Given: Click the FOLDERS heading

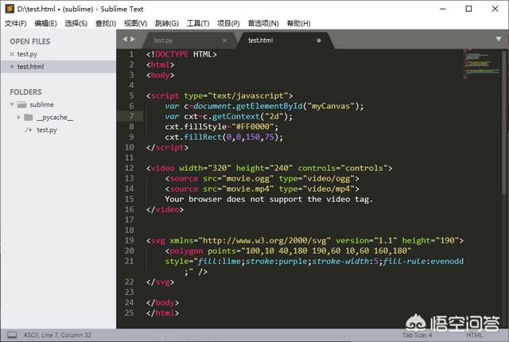Looking at the screenshot, I should (x=25, y=92).
